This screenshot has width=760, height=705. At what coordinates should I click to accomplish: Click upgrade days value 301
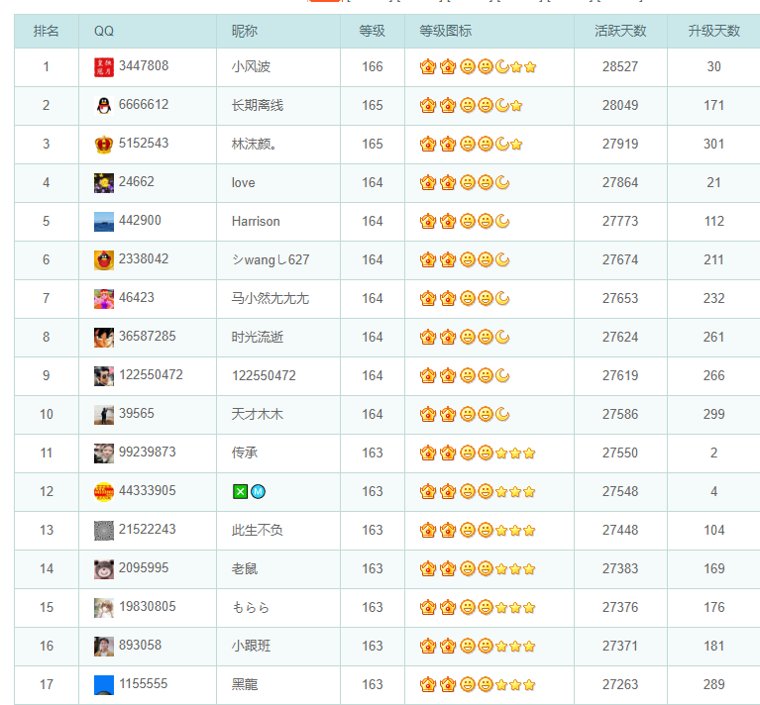click(714, 144)
